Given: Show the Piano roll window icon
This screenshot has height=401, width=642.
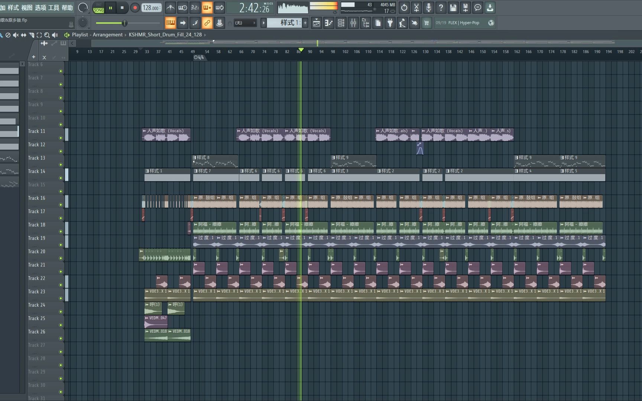Looking at the screenshot, I should coord(329,23).
